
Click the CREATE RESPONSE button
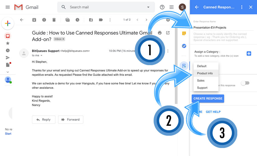tap(208, 99)
